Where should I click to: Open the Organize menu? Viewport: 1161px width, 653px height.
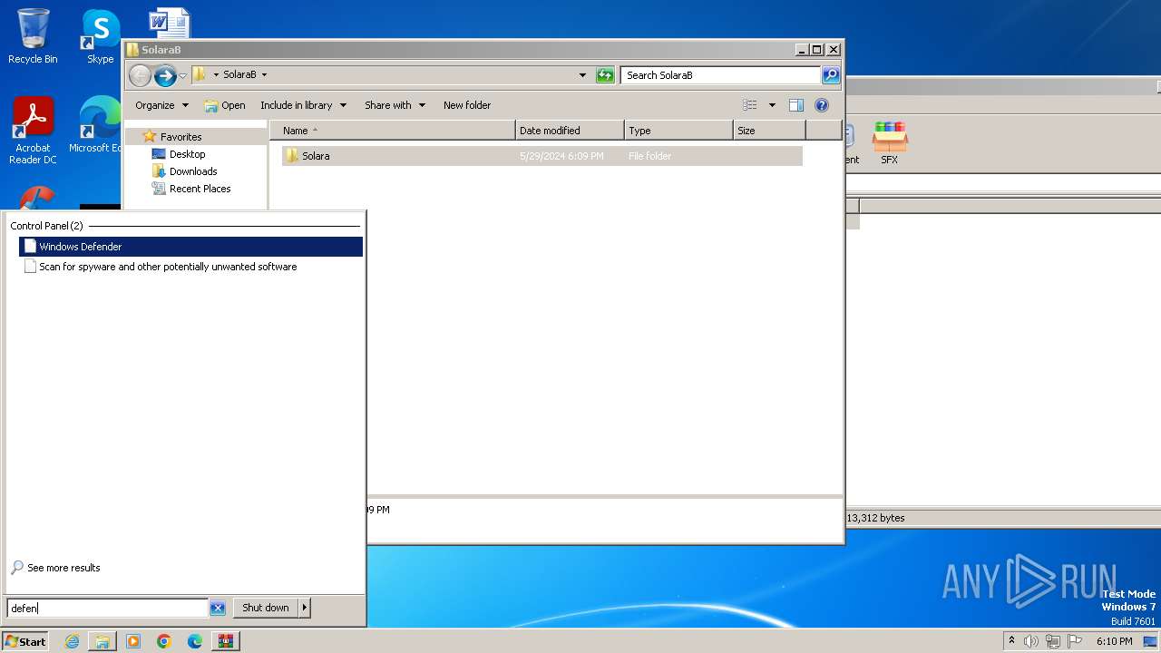coord(161,105)
